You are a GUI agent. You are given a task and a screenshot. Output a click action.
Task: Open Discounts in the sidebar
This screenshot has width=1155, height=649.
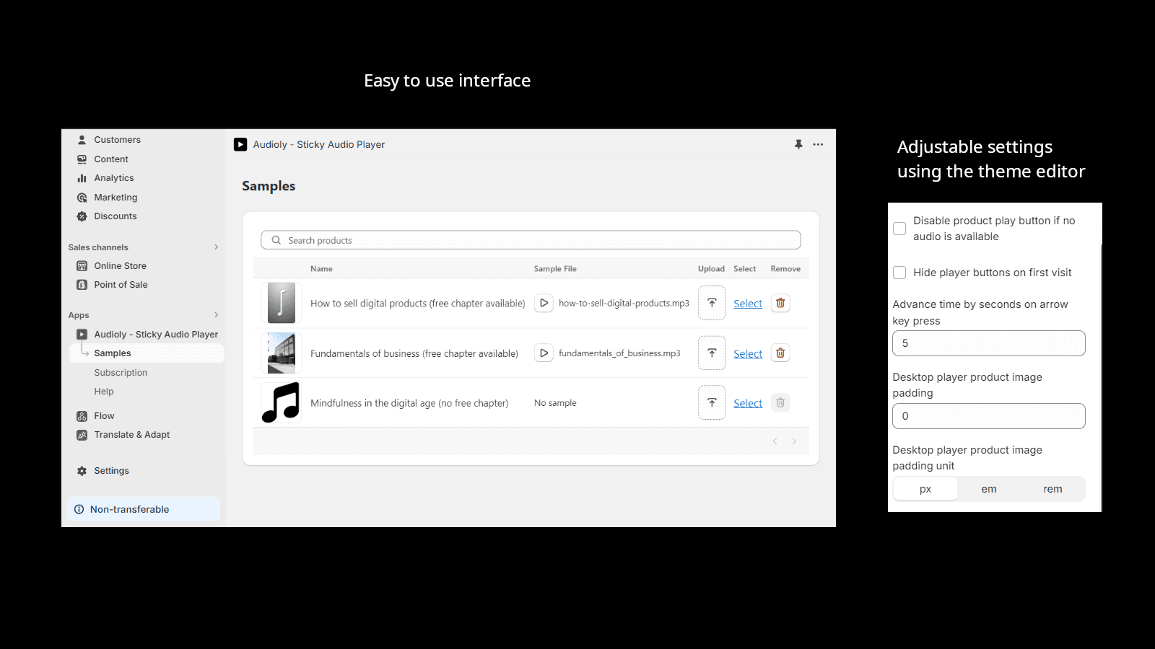tap(115, 216)
